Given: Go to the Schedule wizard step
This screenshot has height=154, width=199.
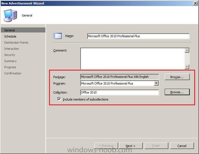Looking at the screenshot, I should [10, 36].
